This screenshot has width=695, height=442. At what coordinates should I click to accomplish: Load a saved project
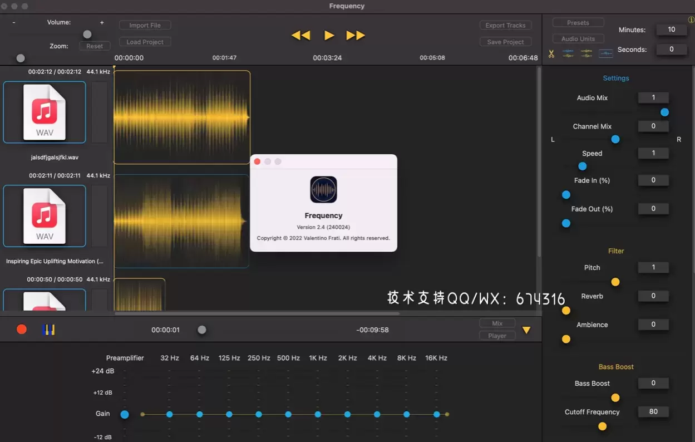click(x=145, y=41)
